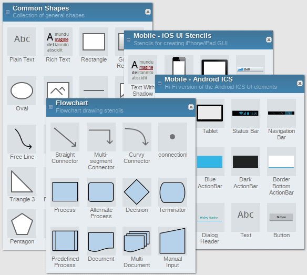
Task: Pick the straight line shape in Common Shapes
Action: click(94, 88)
